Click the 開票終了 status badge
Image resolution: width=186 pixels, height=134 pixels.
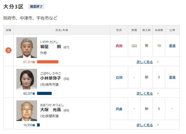[x=36, y=7]
